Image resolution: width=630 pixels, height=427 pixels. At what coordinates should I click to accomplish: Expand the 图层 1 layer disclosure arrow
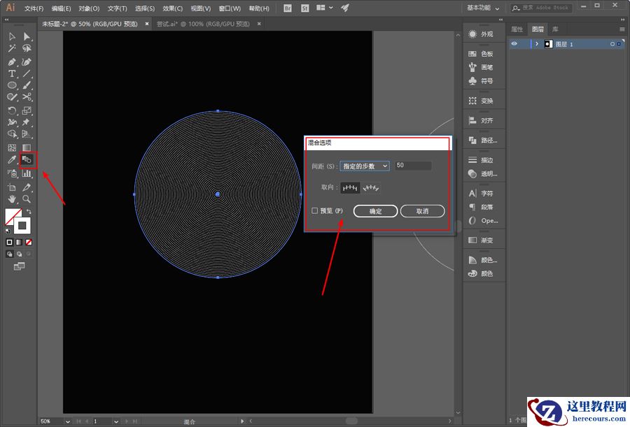[x=537, y=44]
